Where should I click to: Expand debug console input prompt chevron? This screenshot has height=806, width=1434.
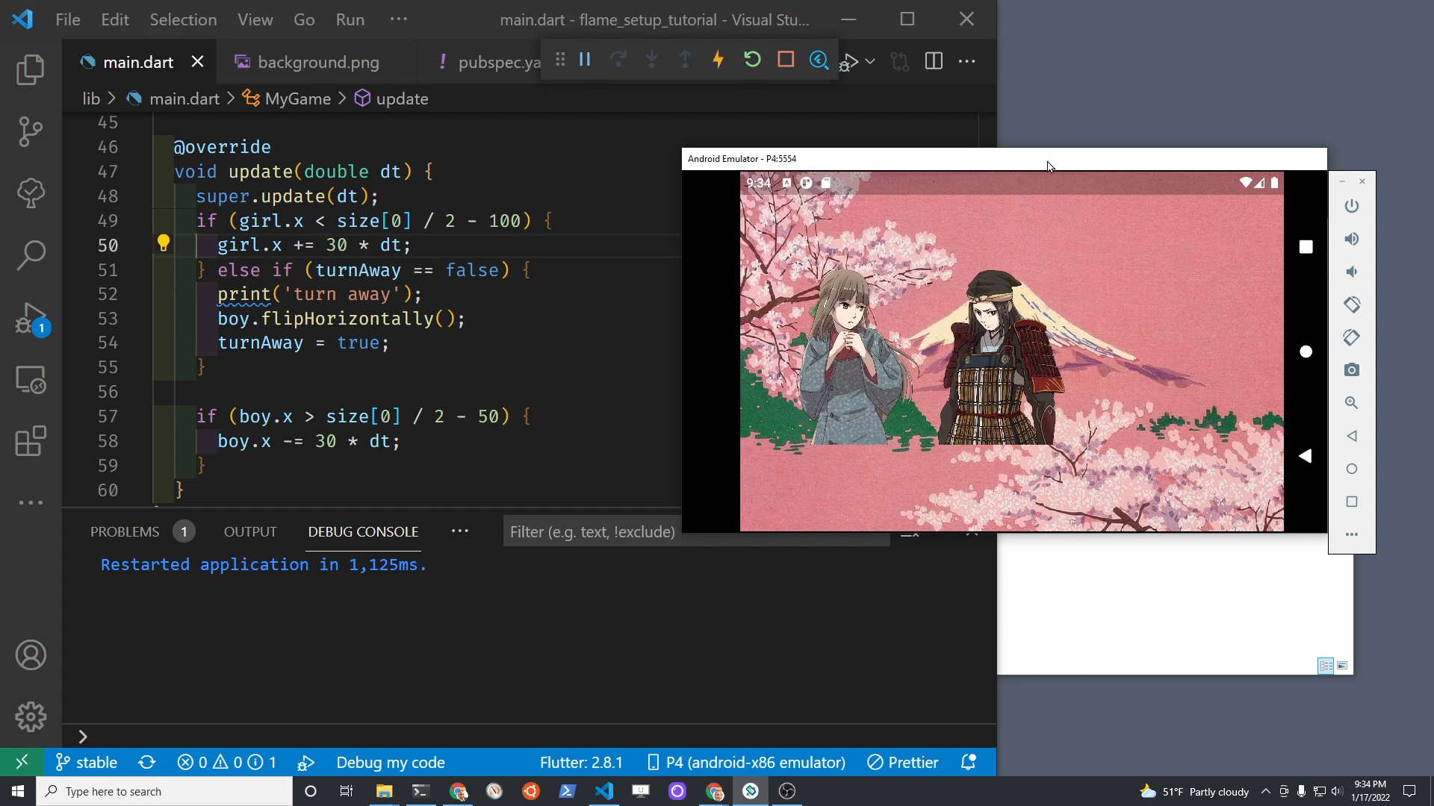tap(82, 737)
